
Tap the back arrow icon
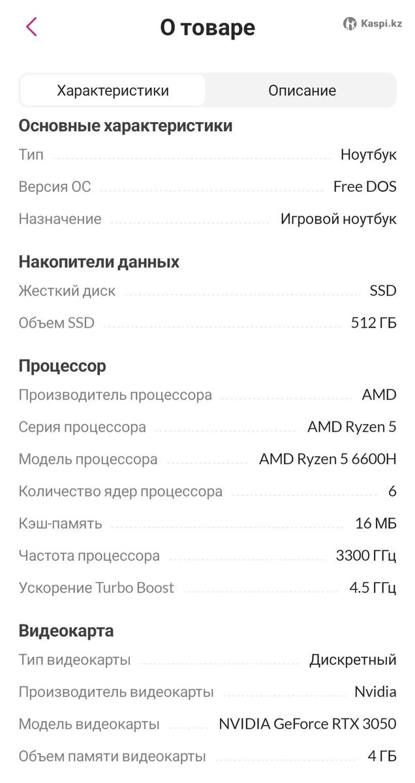tap(31, 27)
